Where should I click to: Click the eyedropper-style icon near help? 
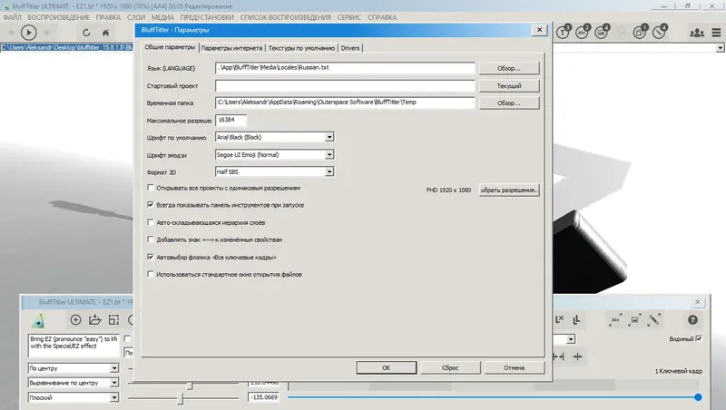click(653, 320)
